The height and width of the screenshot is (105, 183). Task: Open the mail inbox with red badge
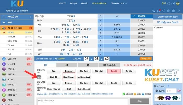pyautogui.click(x=159, y=11)
